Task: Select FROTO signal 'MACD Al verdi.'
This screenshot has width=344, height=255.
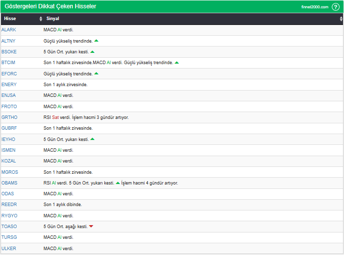Action: click(58, 107)
